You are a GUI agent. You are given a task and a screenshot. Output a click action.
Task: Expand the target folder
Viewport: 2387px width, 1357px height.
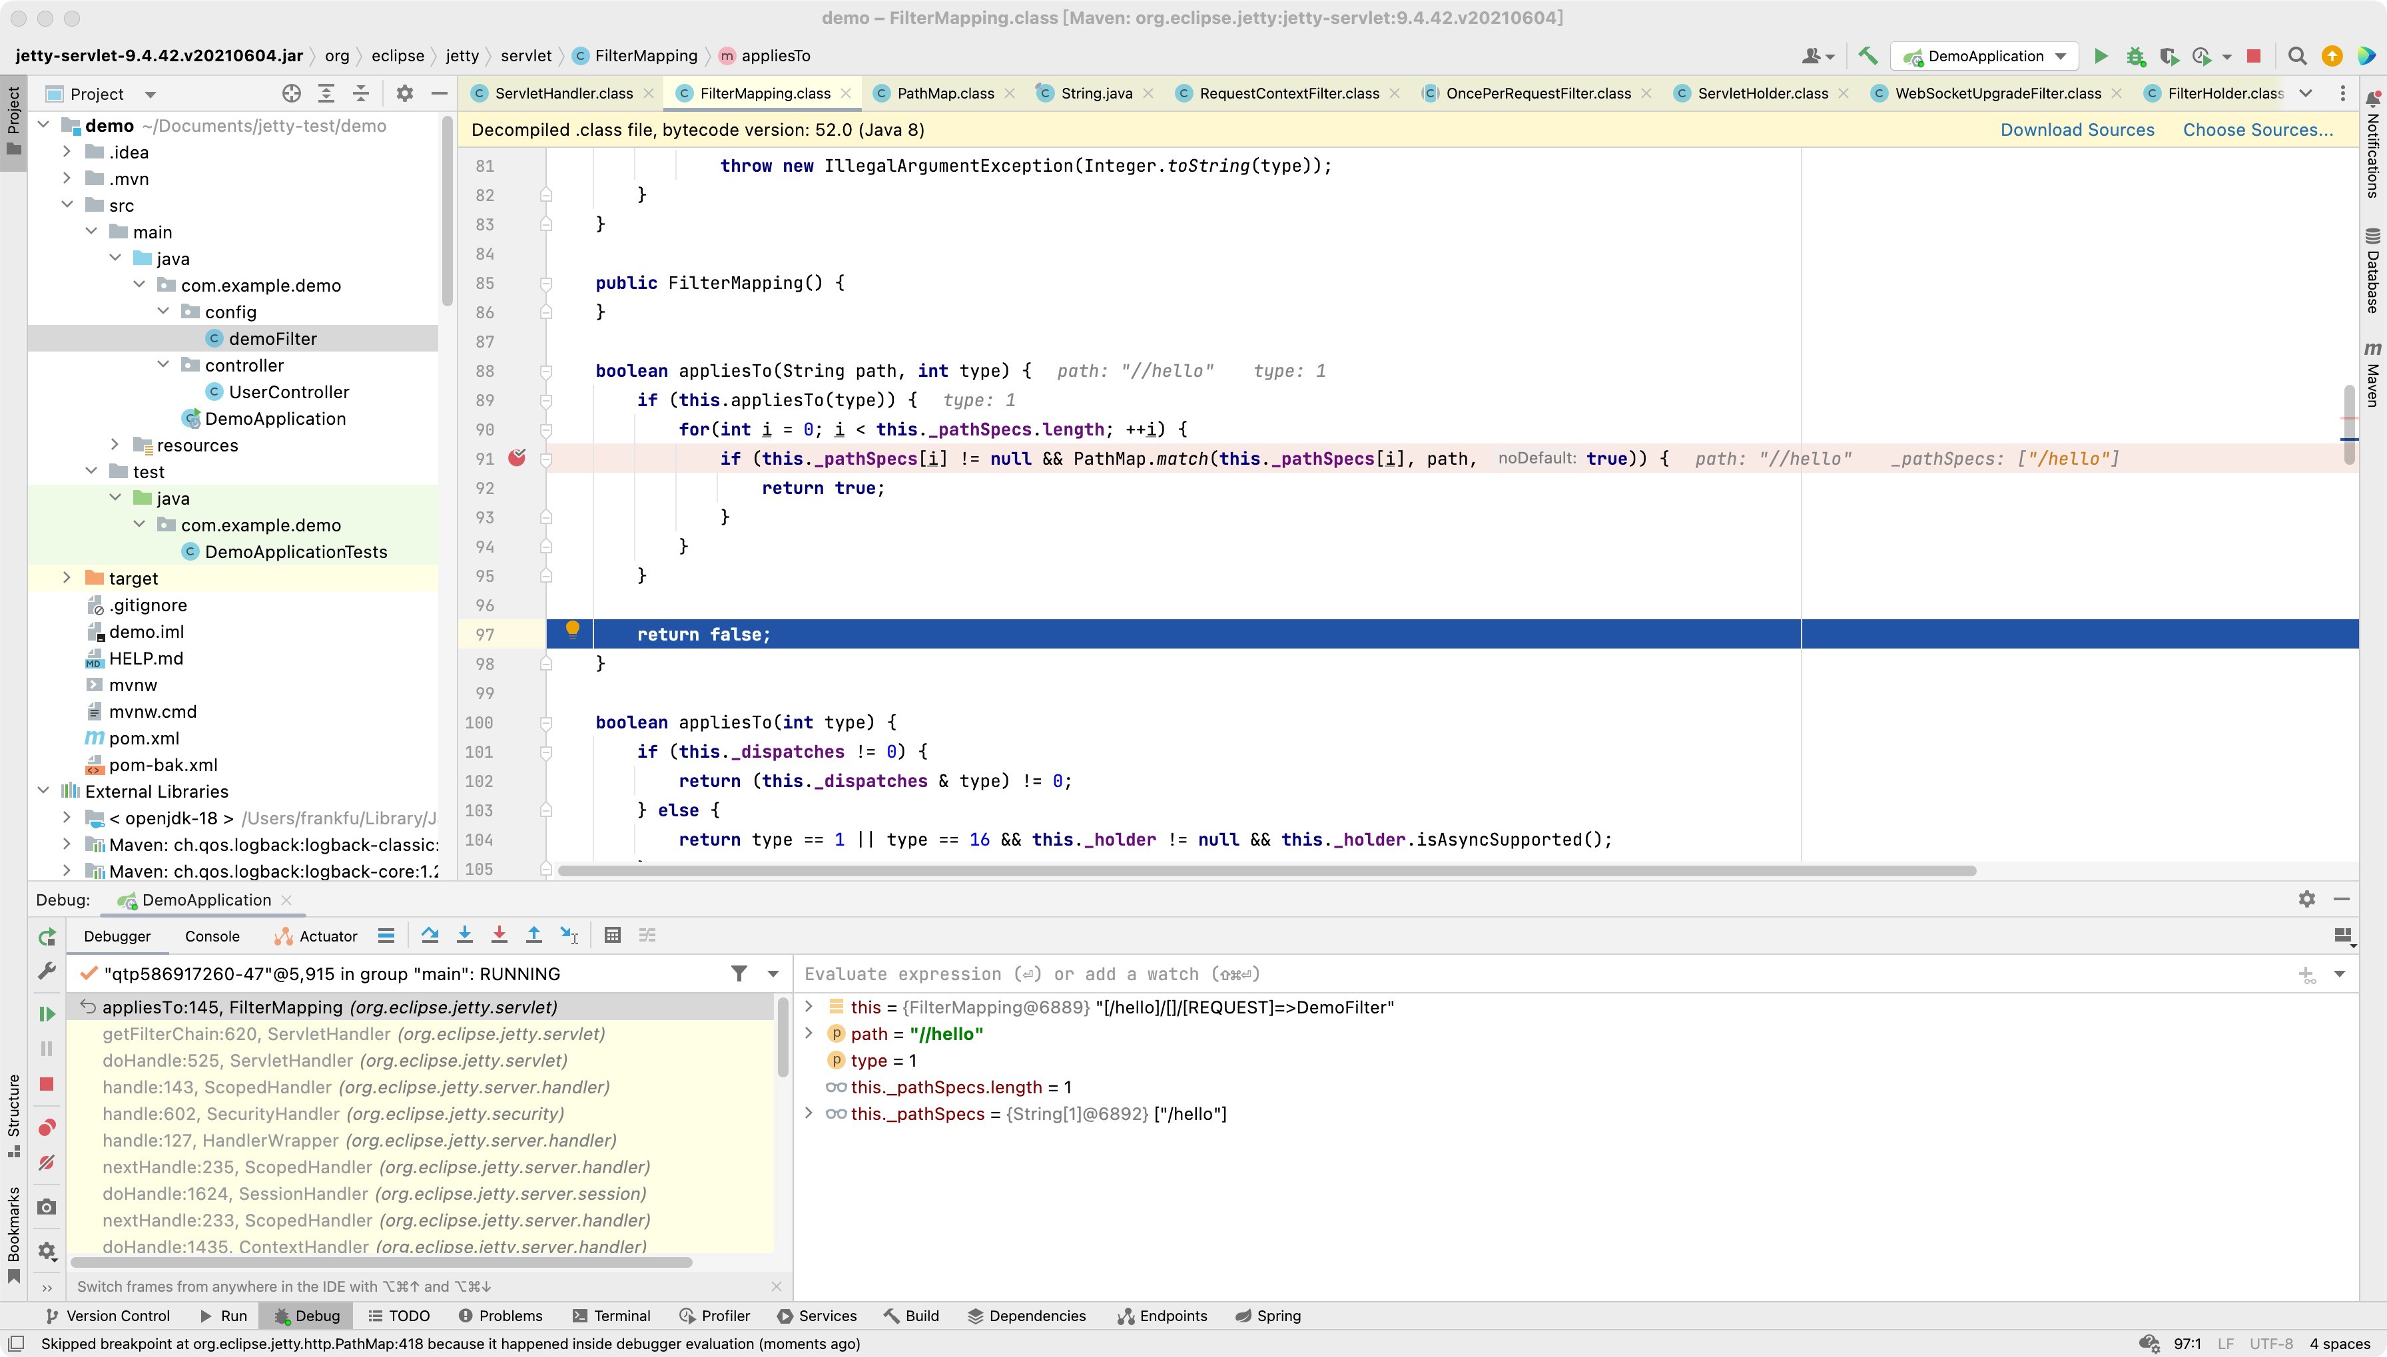click(67, 577)
